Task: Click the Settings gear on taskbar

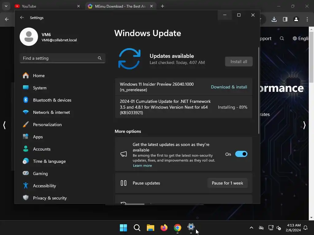Action: [x=191, y=227]
